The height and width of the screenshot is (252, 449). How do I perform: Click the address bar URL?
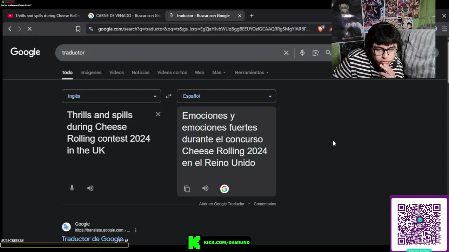204,29
